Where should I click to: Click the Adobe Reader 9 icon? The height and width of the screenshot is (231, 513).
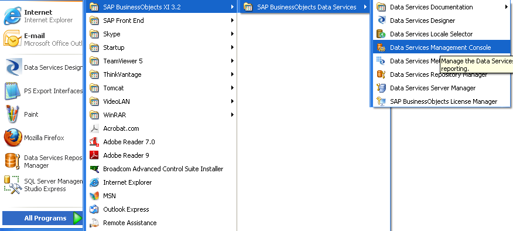click(x=94, y=155)
